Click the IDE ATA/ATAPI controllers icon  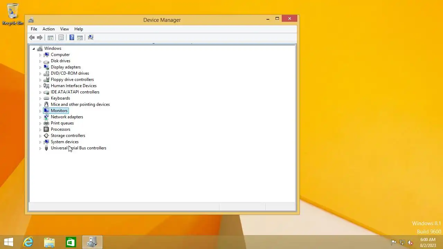(46, 92)
